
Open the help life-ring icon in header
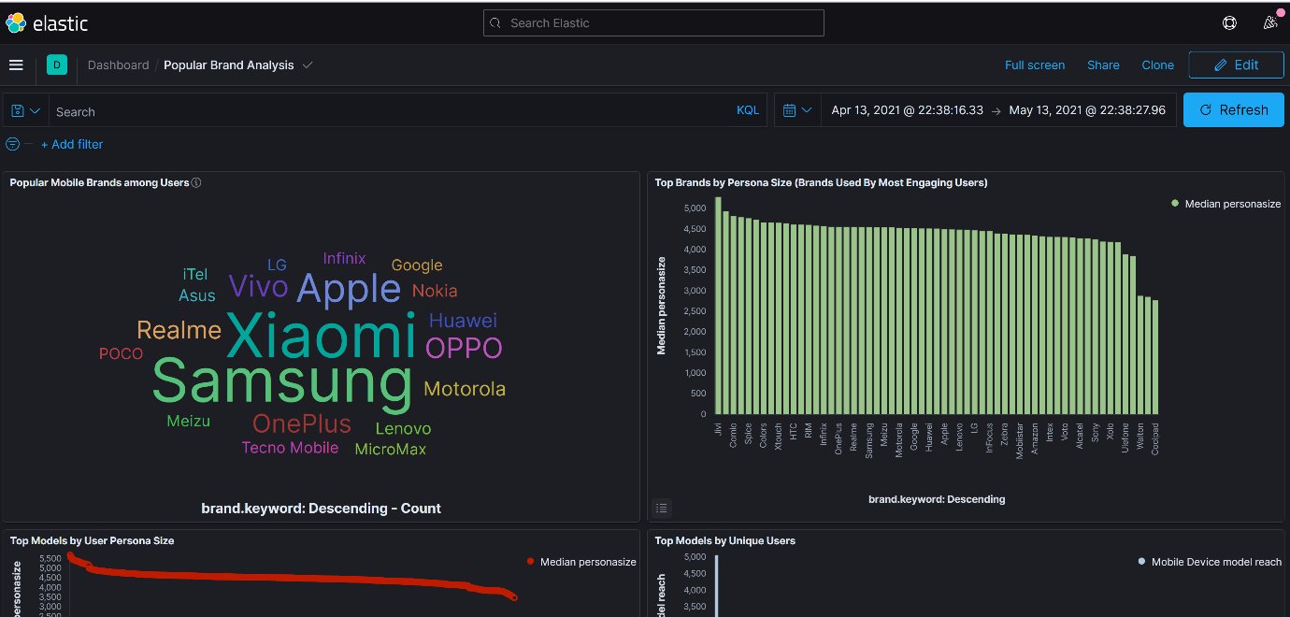click(x=1229, y=22)
